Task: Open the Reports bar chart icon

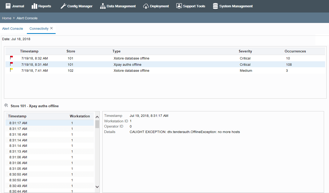Action: tap(34, 6)
